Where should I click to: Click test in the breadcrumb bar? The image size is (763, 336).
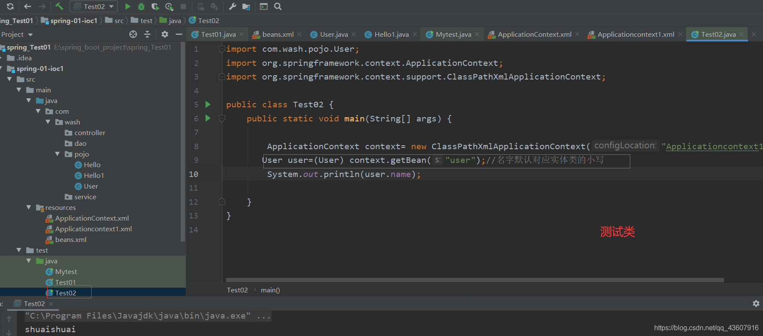click(142, 21)
